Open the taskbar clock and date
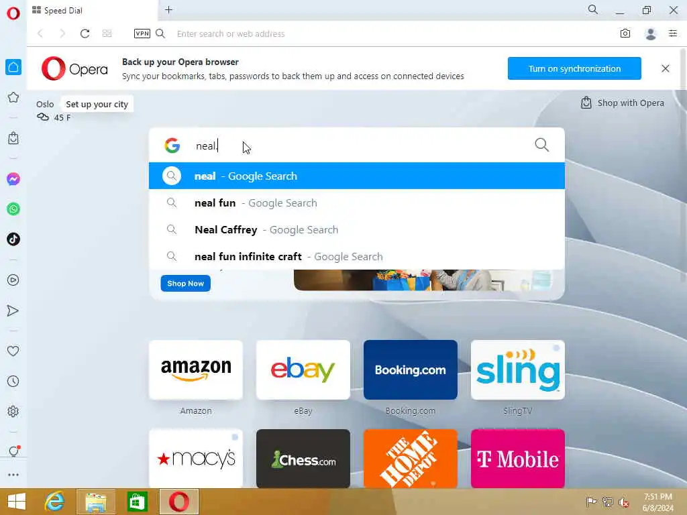 [657, 502]
